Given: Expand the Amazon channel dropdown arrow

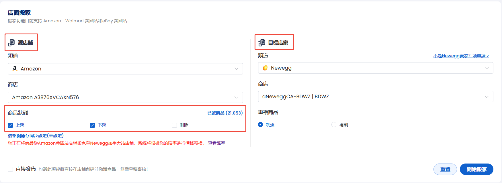Looking at the screenshot, I should (x=236, y=69).
